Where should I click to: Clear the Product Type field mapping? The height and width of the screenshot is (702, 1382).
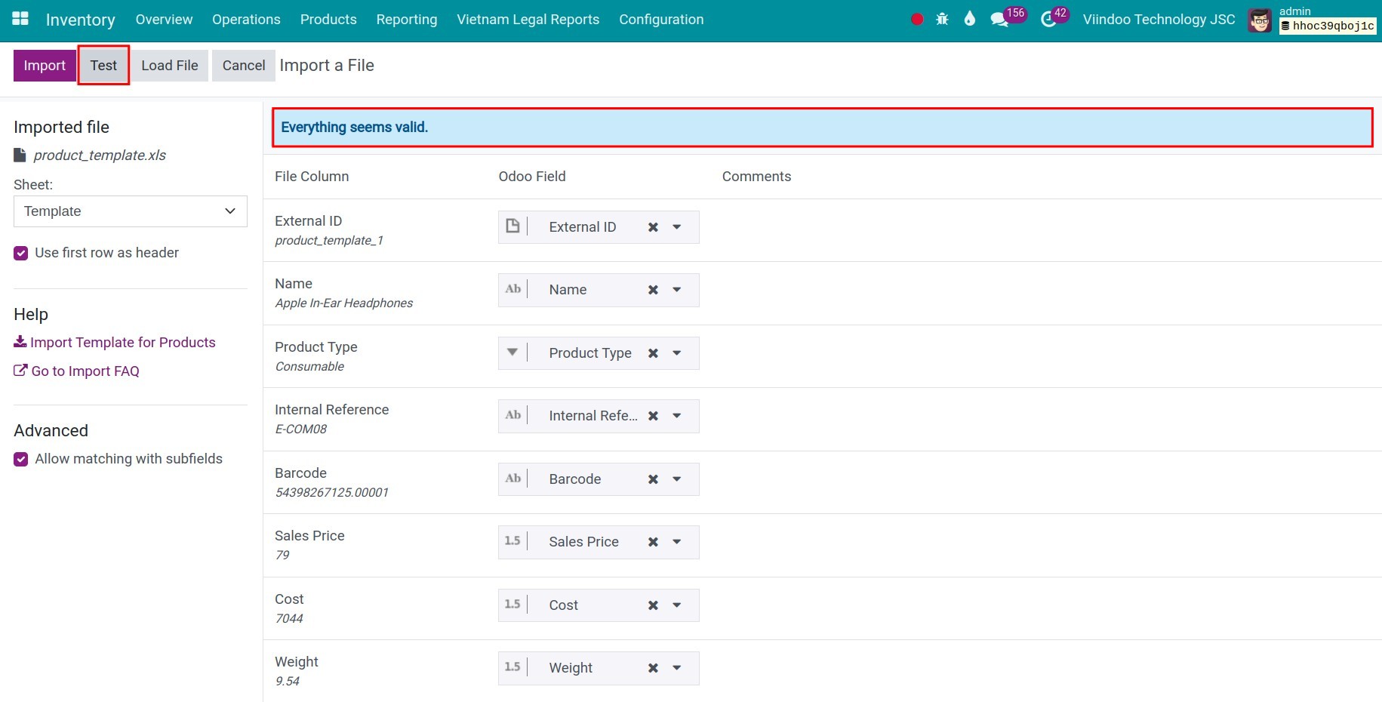coord(654,353)
